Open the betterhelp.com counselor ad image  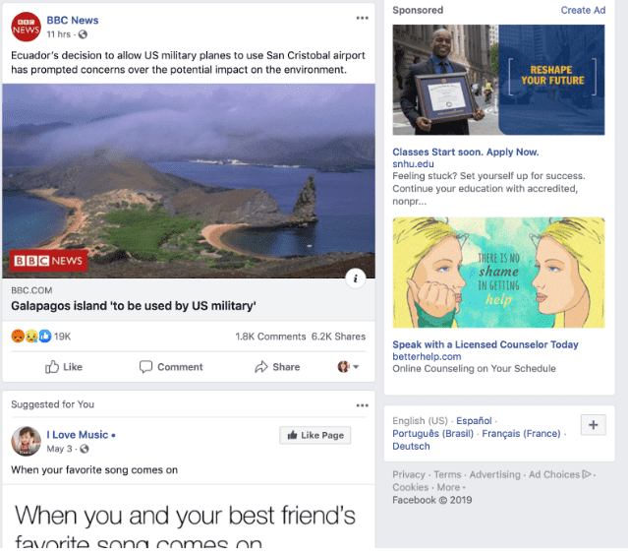click(498, 273)
